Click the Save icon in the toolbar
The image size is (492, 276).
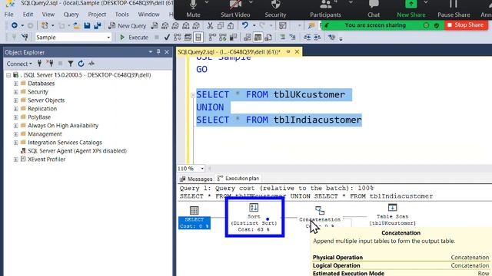click(x=87, y=25)
